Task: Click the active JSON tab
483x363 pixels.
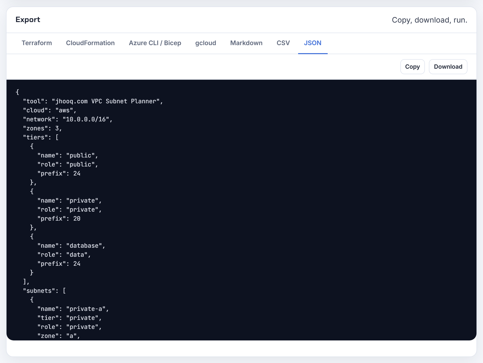Action: click(x=313, y=43)
